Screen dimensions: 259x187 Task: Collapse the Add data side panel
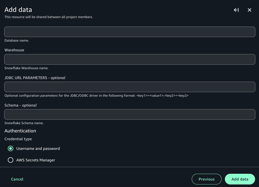(x=236, y=10)
